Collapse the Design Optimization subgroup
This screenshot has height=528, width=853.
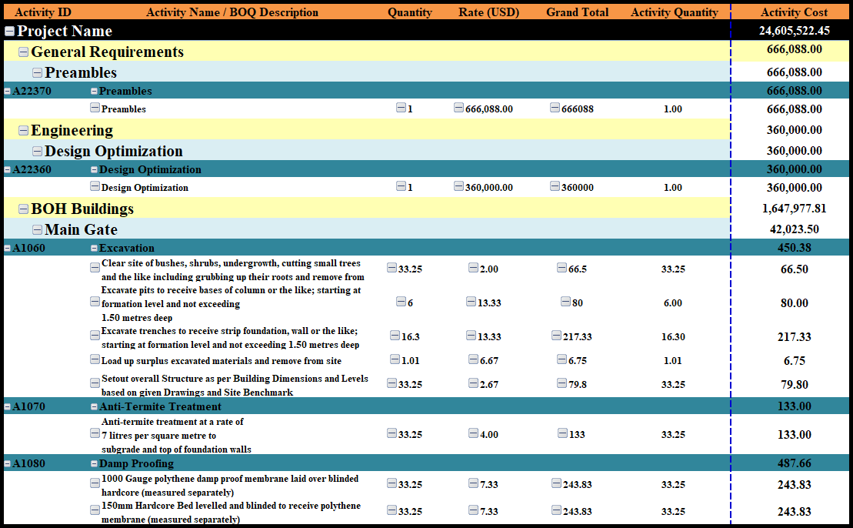(37, 152)
